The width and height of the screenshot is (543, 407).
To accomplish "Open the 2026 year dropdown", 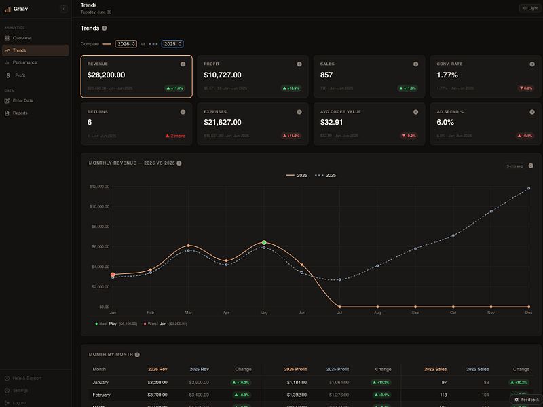I will (x=126, y=44).
